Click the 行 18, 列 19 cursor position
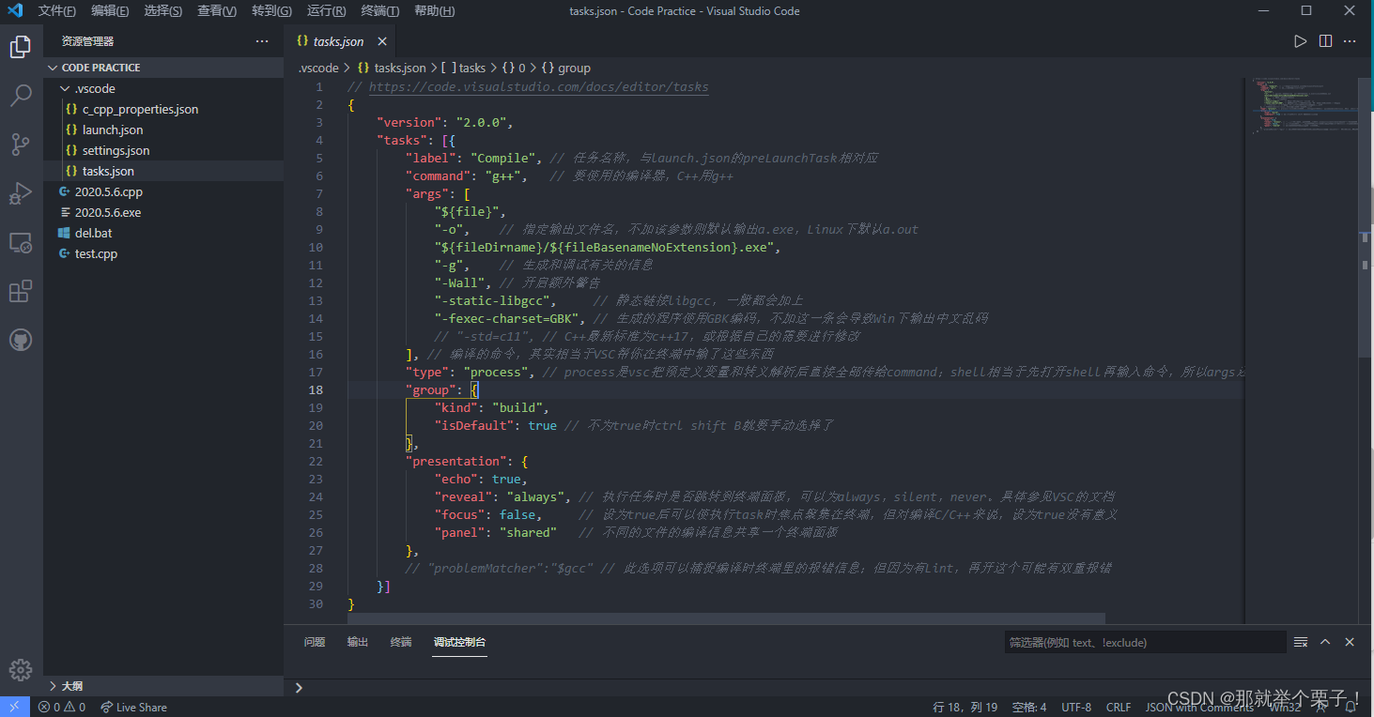Viewport: 1374px width, 717px height. (965, 707)
